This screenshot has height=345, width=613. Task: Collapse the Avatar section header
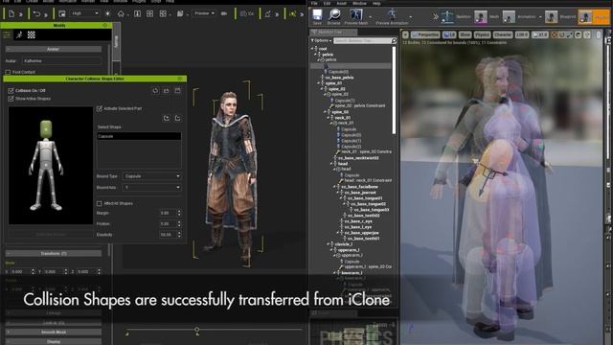click(x=54, y=49)
